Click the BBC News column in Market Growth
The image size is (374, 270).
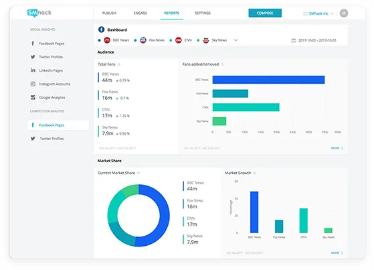coord(254,212)
